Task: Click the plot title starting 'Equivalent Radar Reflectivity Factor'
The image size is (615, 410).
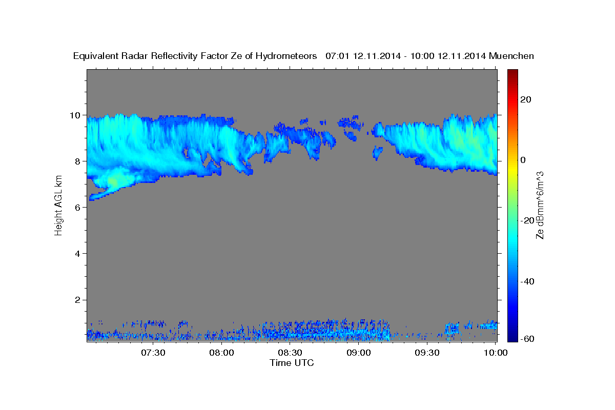Action: (x=304, y=56)
